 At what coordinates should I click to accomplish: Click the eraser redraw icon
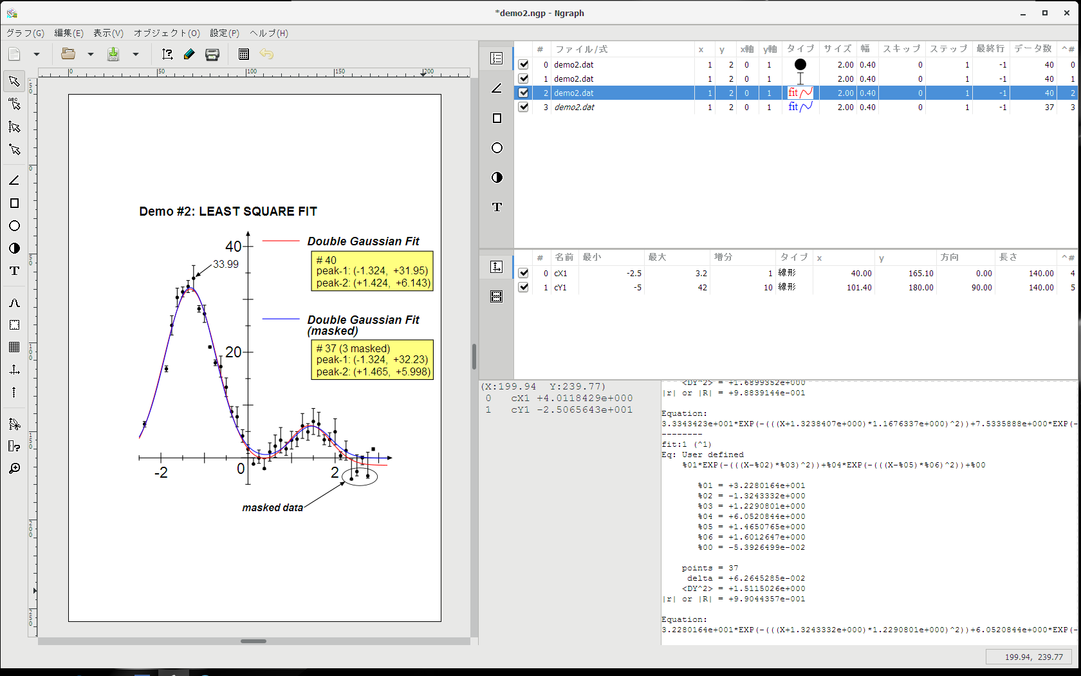pos(189,55)
